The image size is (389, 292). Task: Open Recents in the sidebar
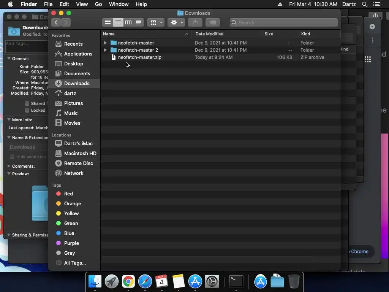point(74,44)
